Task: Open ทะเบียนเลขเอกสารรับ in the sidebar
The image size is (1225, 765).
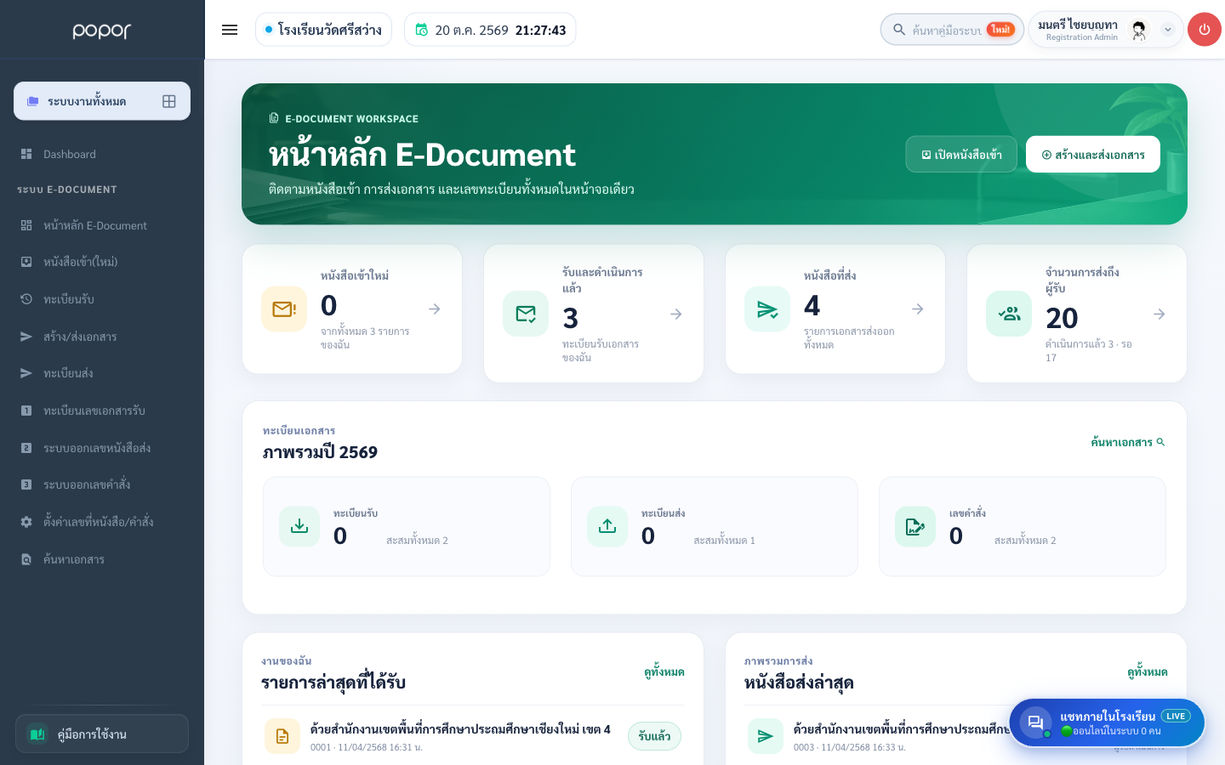Action: pos(102,411)
